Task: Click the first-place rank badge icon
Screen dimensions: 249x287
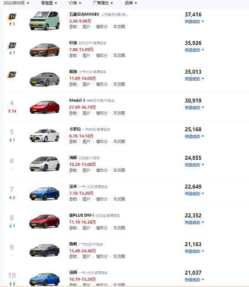Action: click(12, 17)
